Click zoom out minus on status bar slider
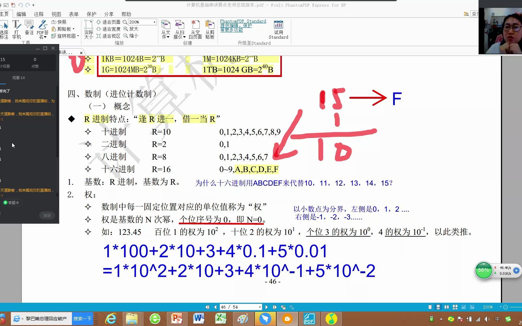The width and height of the screenshot is (522, 326). click(x=506, y=307)
